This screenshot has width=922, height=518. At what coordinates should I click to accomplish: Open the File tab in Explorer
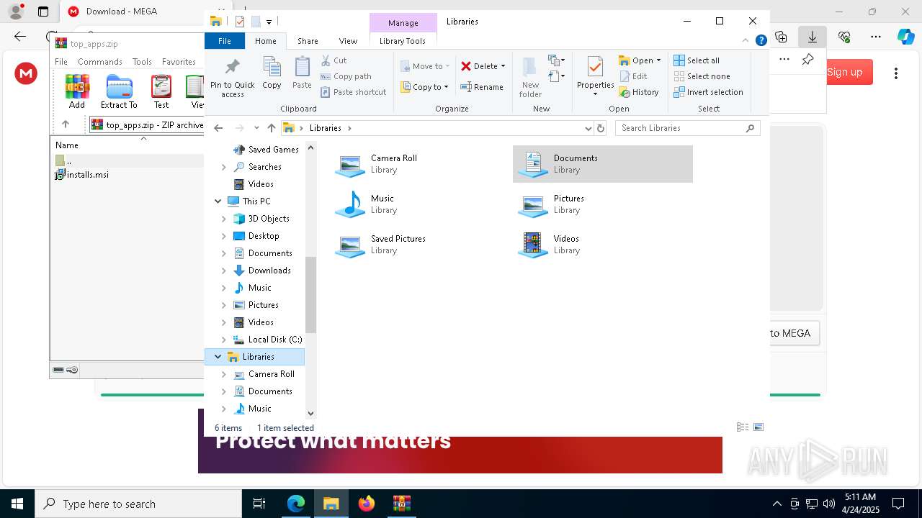coord(225,41)
